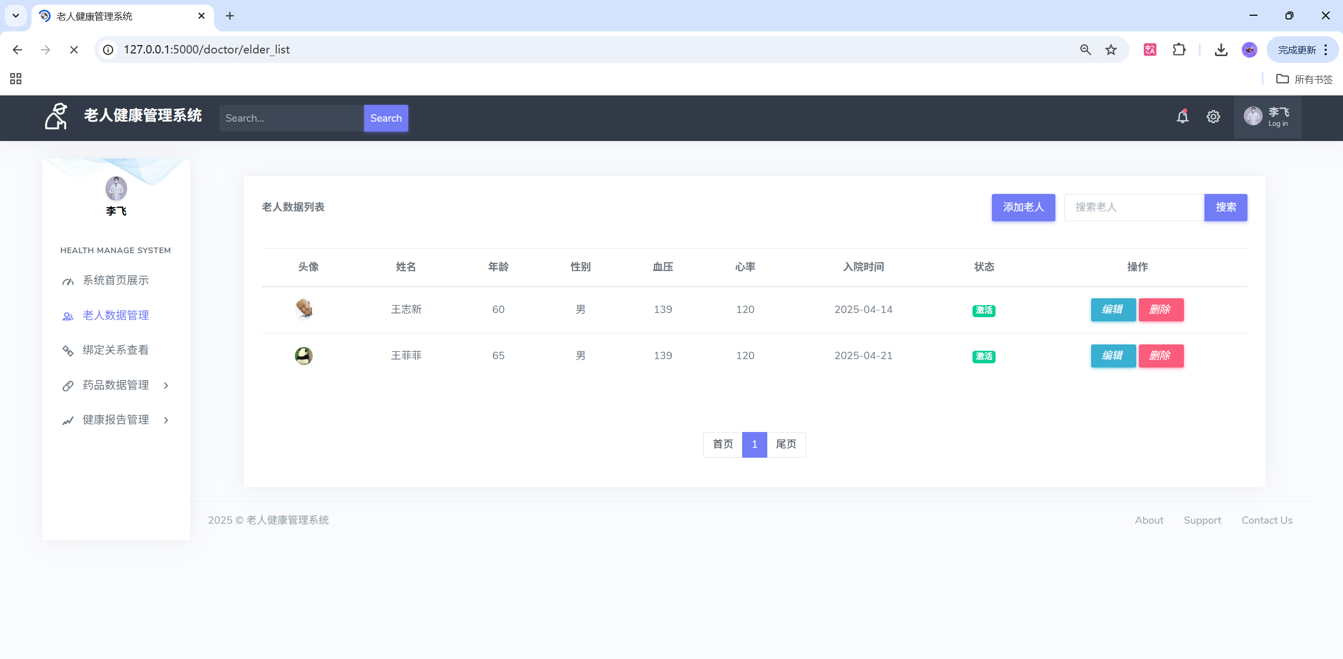The width and height of the screenshot is (1343, 659).
Task: Delete the 王志新 record
Action: tap(1160, 310)
